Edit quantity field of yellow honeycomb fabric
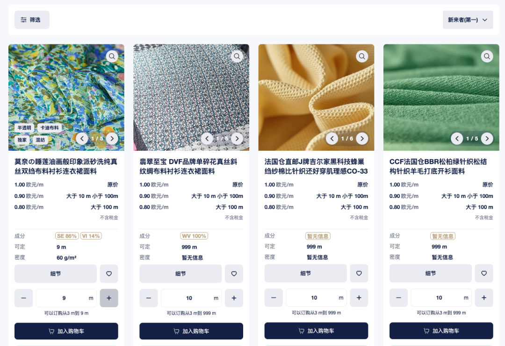The width and height of the screenshot is (505, 346). point(316,298)
